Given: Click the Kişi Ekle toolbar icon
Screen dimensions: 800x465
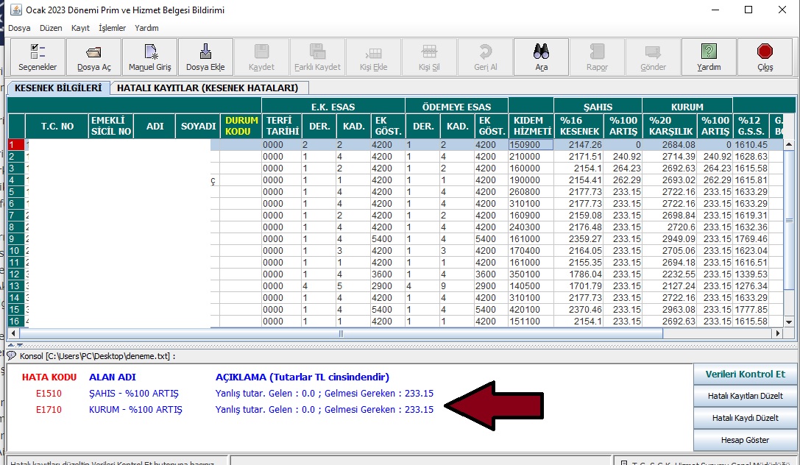Looking at the screenshot, I should pyautogui.click(x=373, y=57).
